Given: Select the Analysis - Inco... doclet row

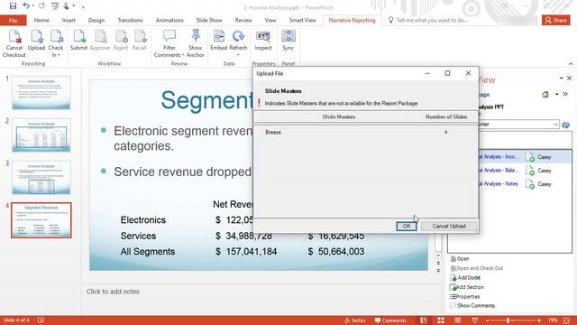Looking at the screenshot, I should tap(525, 157).
